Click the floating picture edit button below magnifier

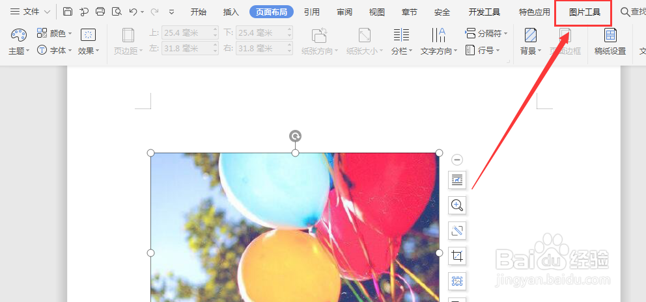point(457,231)
